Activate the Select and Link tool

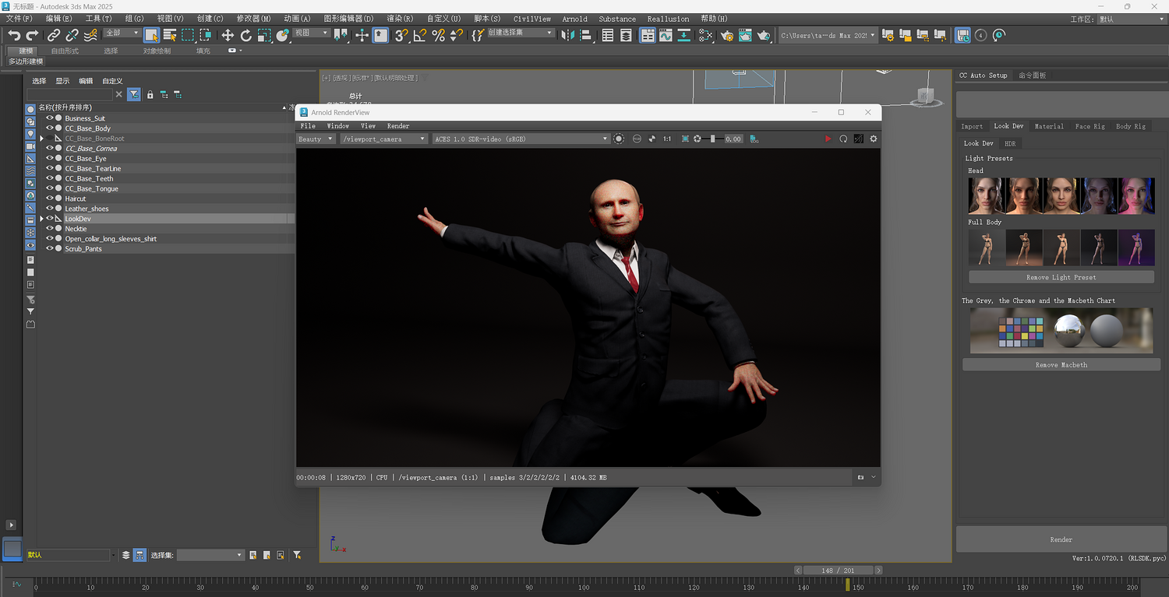tap(54, 35)
